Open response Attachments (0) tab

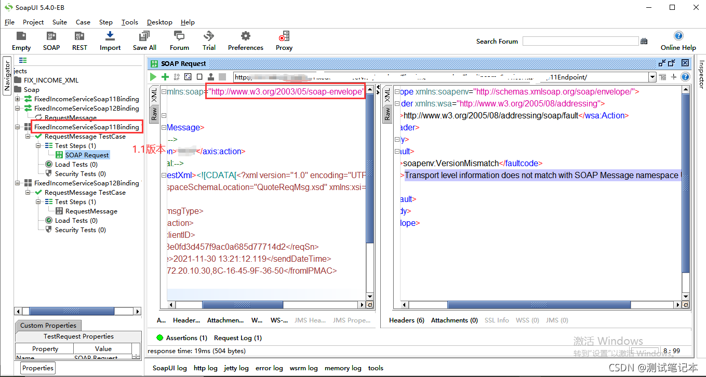(455, 320)
